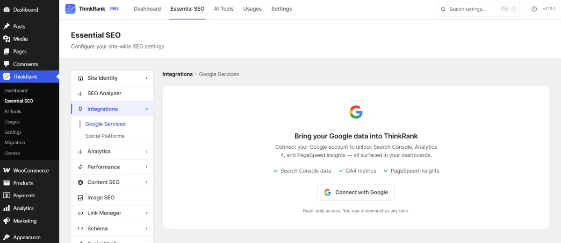Viewport: 561px width, 243px height.
Task: Open Dashboard under ThinkRank submenu
Action: [16, 90]
